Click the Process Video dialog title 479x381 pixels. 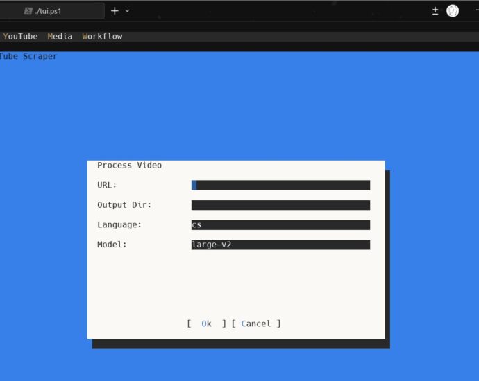(x=129, y=166)
